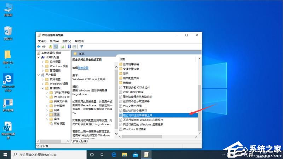
Task: Click the Export list toolbar icon
Action: (x=63, y=47)
